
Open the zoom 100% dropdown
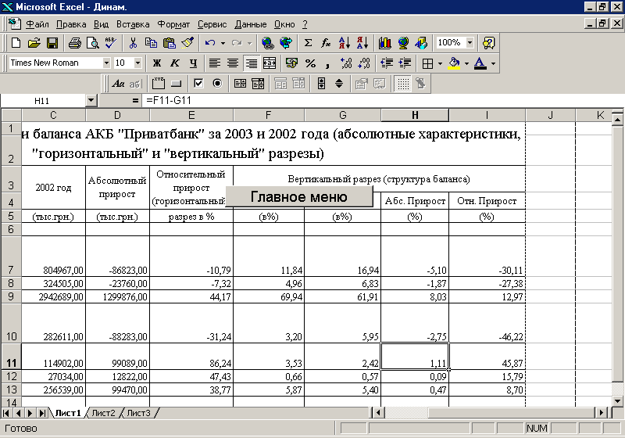coord(470,42)
